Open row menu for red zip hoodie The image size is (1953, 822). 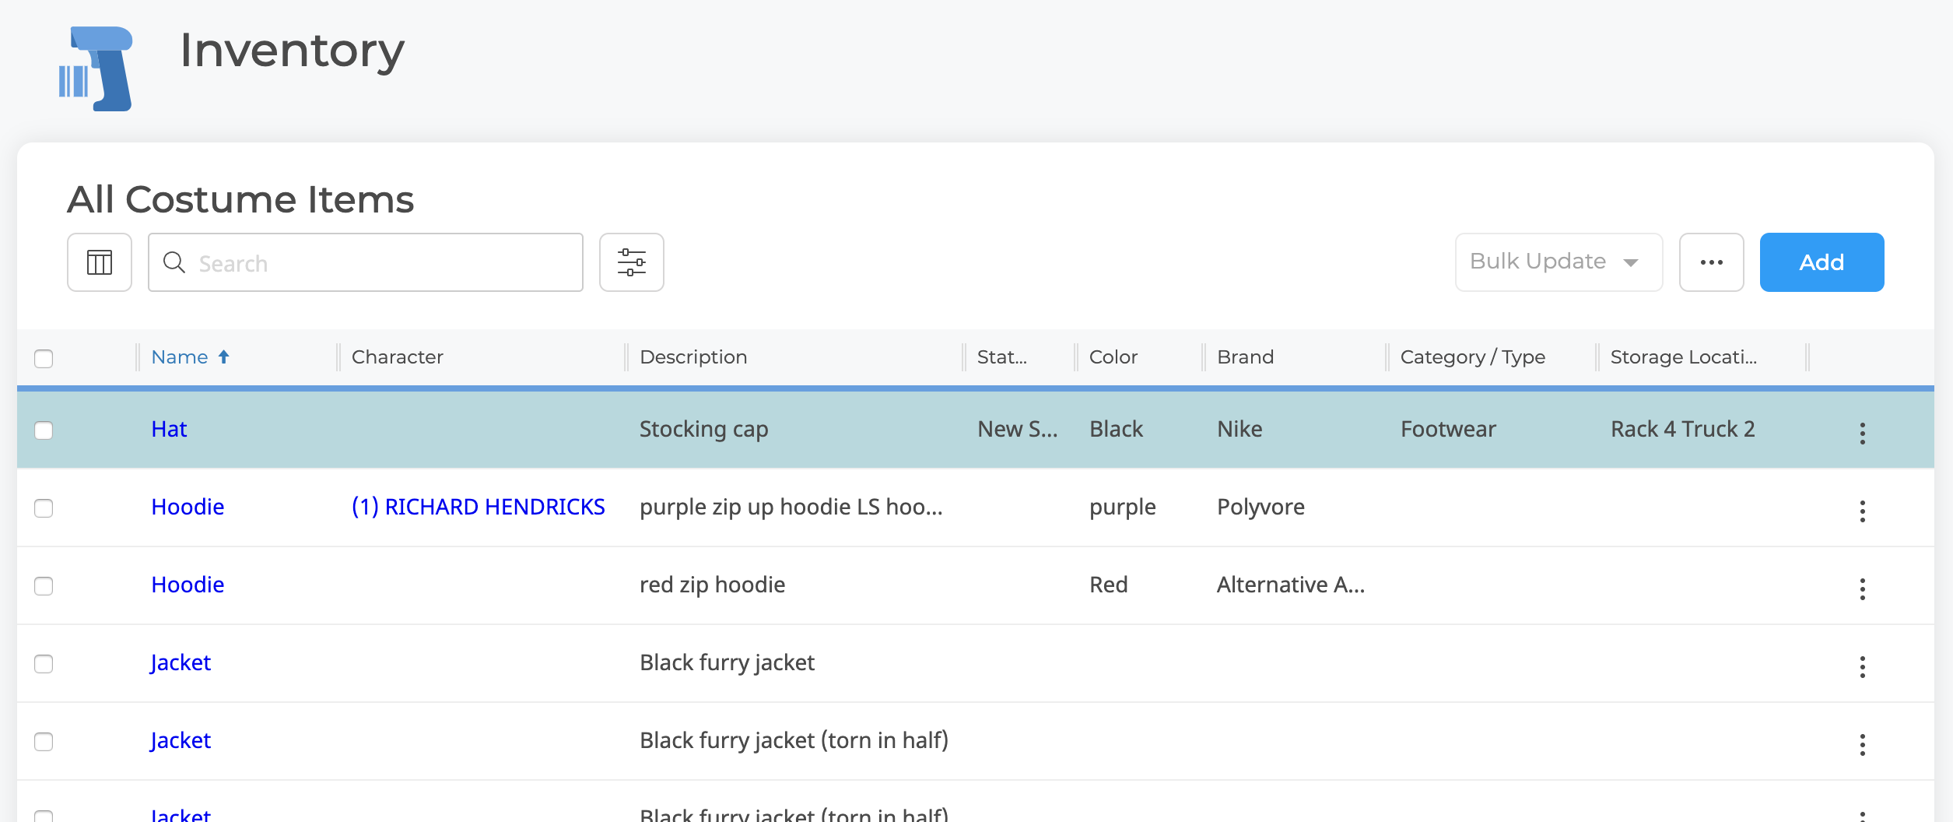click(1863, 588)
